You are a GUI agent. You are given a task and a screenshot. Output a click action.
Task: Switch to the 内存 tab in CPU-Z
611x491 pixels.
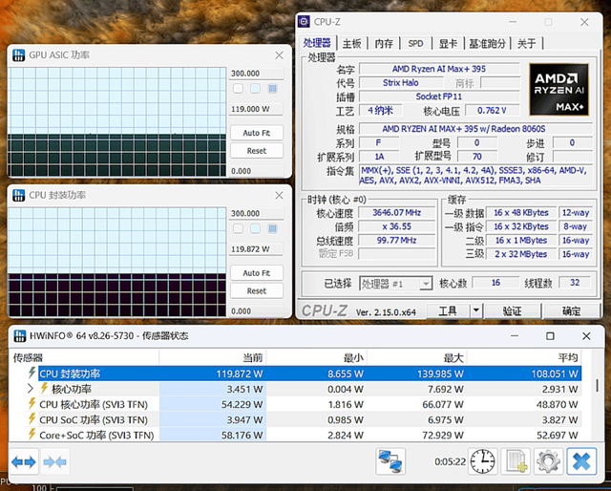click(x=384, y=43)
